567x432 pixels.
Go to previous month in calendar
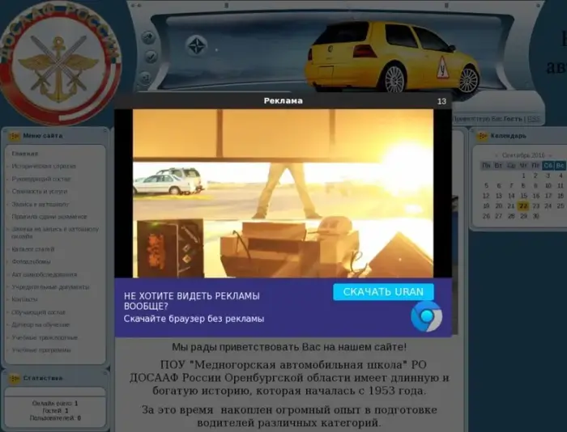click(x=497, y=155)
